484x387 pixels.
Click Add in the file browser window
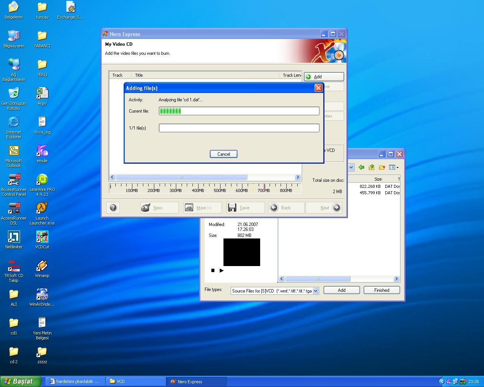tap(341, 290)
